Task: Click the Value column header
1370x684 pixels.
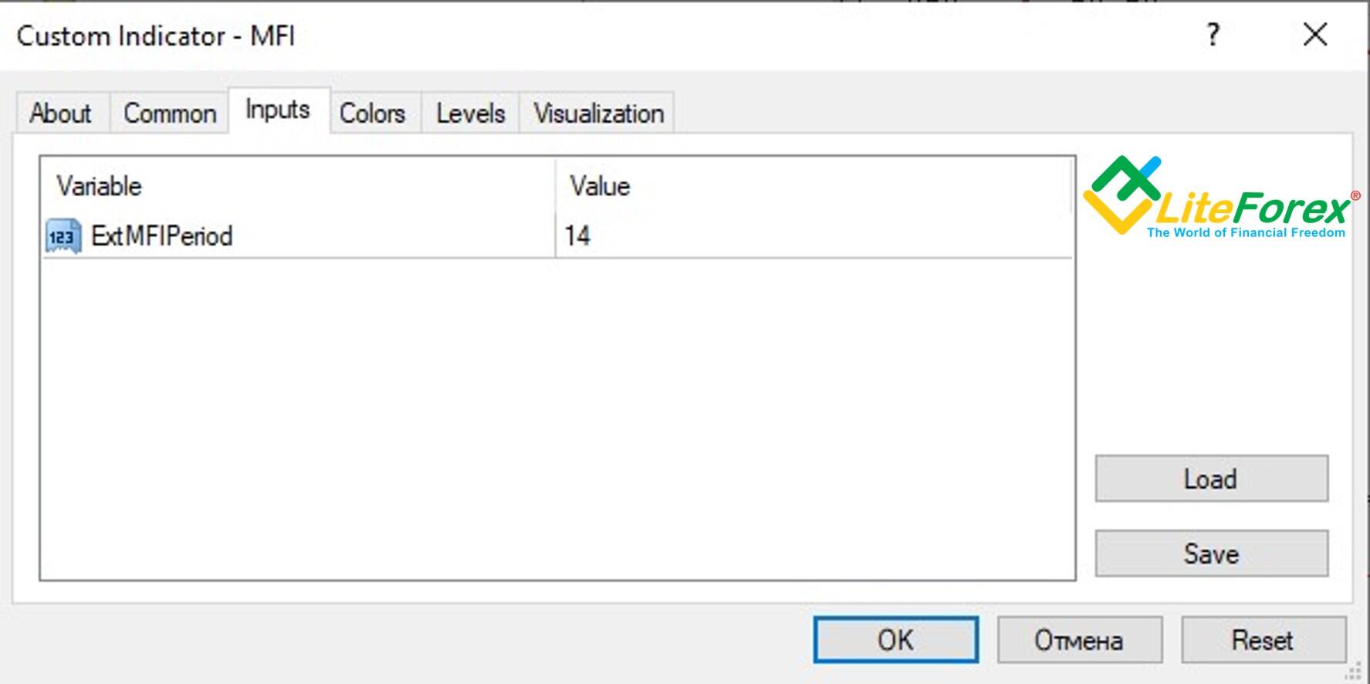Action: 600,186
